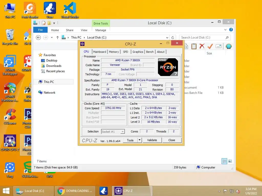Select Recent places in the navigation pane
Image resolution: width=262 pixels, height=196 pixels.
pyautogui.click(x=56, y=71)
